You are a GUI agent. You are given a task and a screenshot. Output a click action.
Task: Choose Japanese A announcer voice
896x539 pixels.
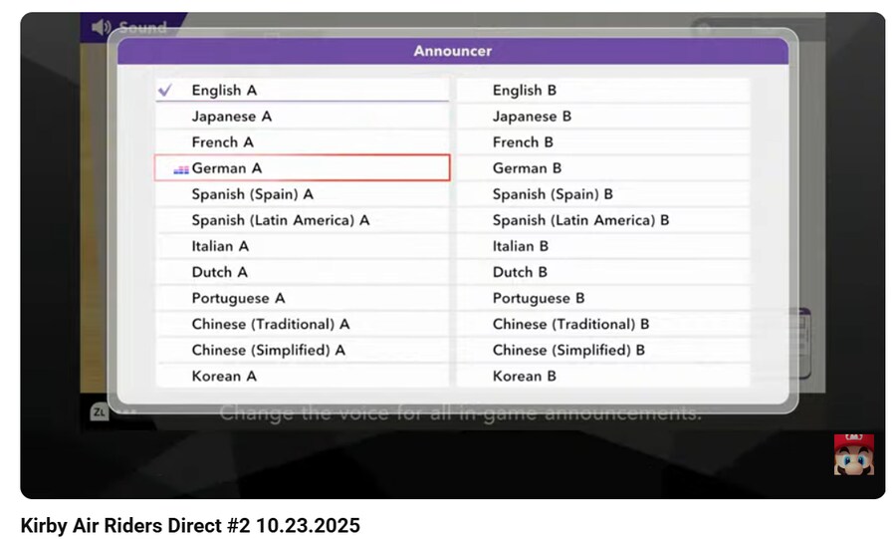point(302,117)
